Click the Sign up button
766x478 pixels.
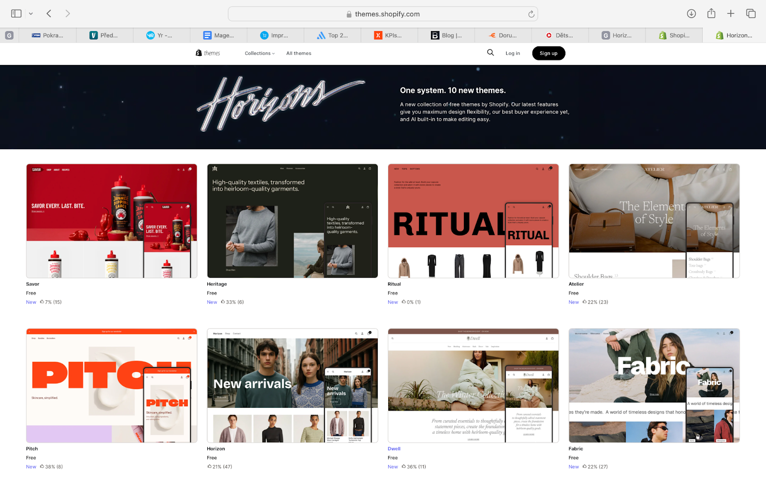(549, 54)
